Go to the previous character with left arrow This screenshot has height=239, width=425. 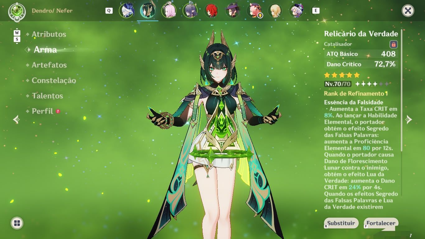point(16,119)
